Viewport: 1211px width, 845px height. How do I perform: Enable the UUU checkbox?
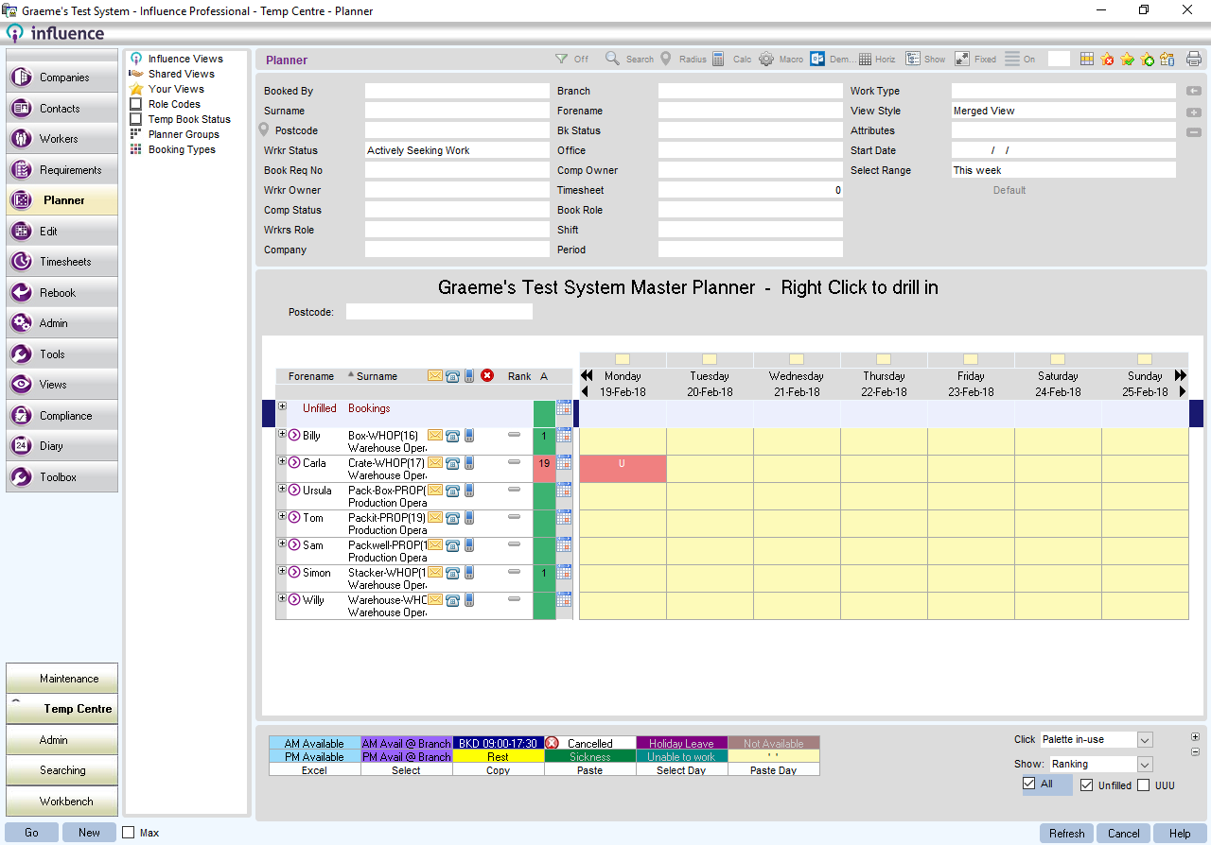(x=1144, y=785)
